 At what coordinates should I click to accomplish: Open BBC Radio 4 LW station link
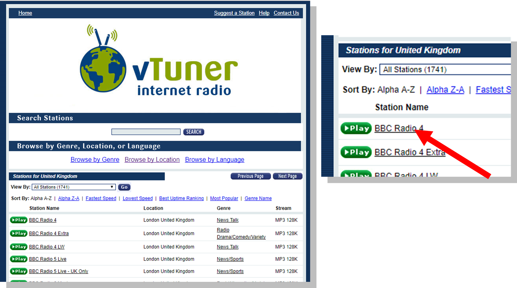[47, 247]
